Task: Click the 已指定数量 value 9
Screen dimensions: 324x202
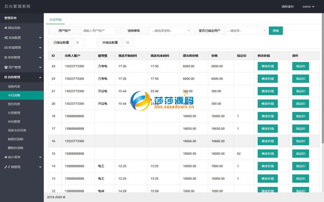Action: (x=77, y=43)
